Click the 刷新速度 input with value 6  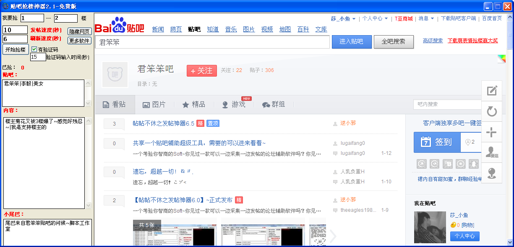point(15,39)
